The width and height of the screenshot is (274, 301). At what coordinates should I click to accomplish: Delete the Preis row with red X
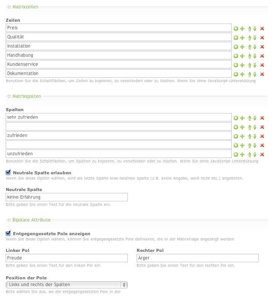click(262, 29)
